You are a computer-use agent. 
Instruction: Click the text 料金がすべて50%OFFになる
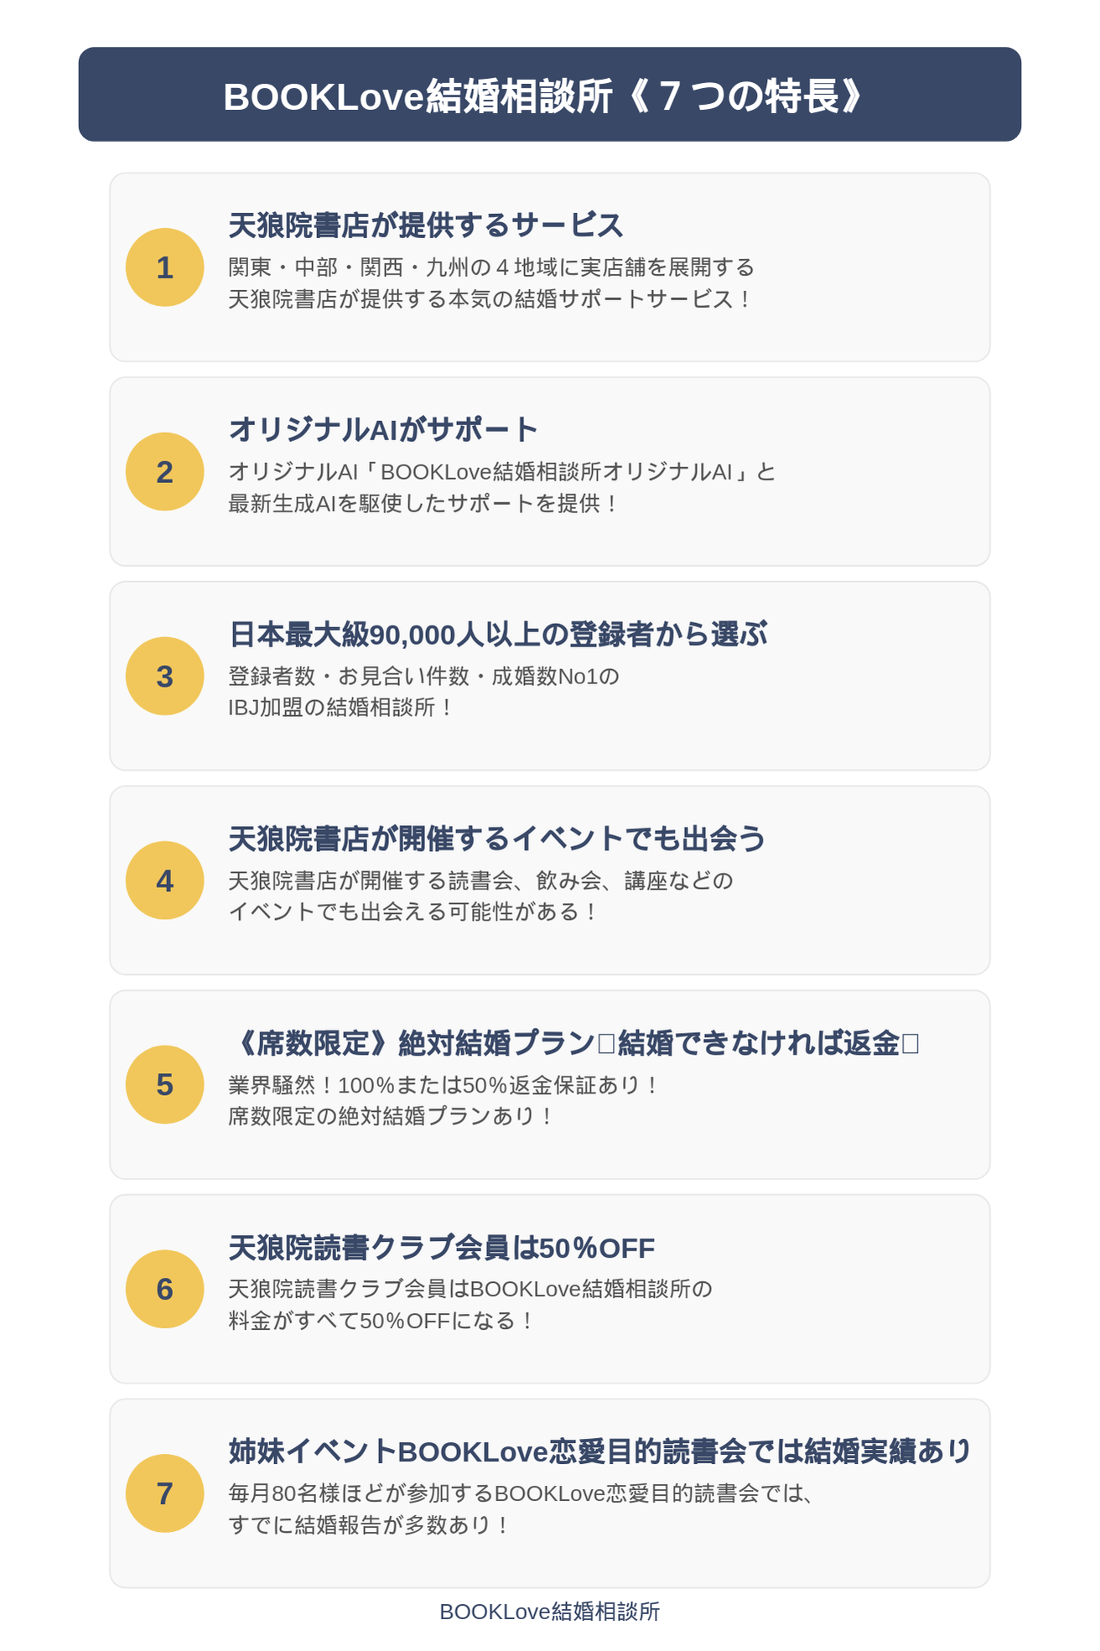point(381,1321)
